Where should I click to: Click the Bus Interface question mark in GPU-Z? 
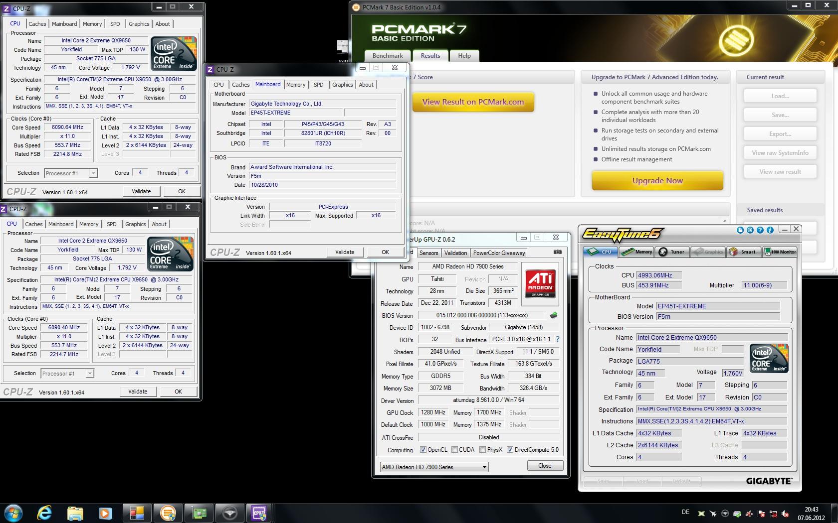pyautogui.click(x=557, y=339)
